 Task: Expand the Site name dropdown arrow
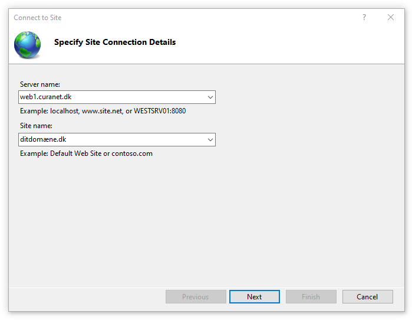(210, 140)
